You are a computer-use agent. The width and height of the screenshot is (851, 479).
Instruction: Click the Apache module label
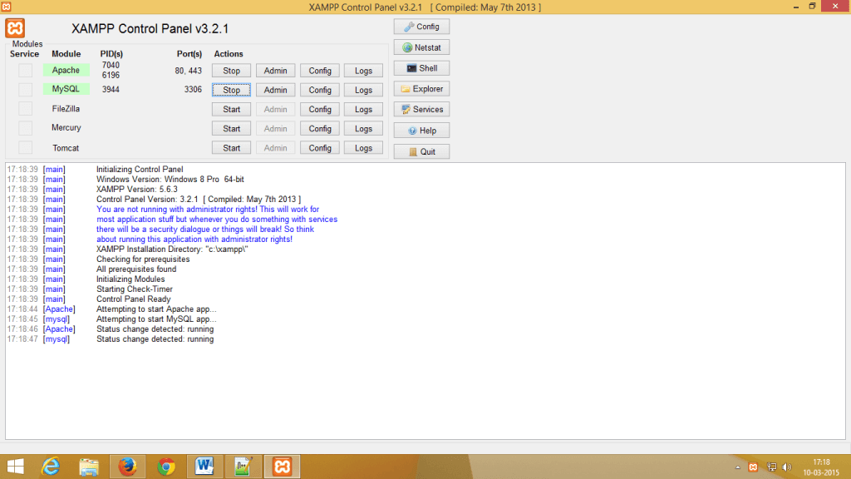(x=66, y=70)
